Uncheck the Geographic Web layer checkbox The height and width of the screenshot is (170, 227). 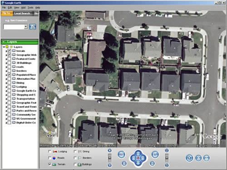9,55
